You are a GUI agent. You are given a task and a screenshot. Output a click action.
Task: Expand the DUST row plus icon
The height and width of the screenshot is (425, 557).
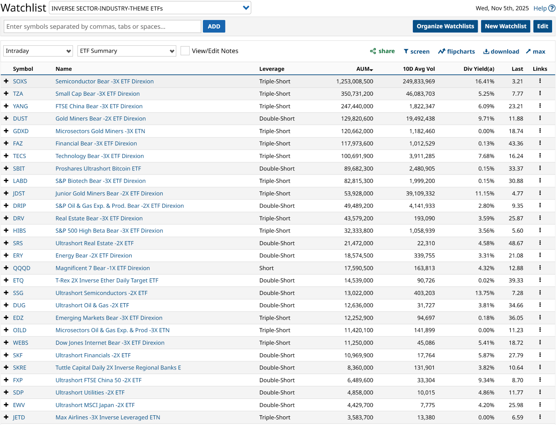(6, 118)
